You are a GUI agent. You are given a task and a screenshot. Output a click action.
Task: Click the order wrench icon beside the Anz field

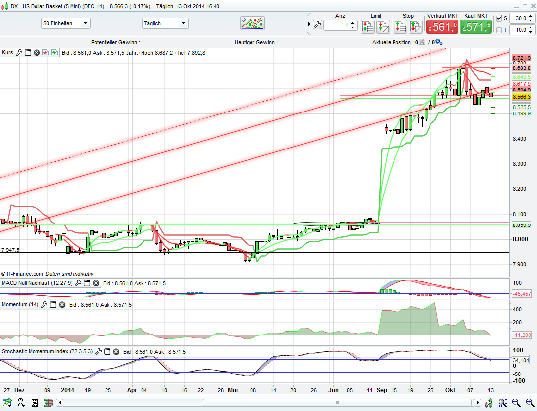pyautogui.click(x=318, y=24)
